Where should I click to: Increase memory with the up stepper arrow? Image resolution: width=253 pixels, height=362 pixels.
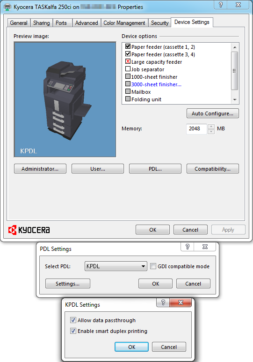[x=211, y=127]
